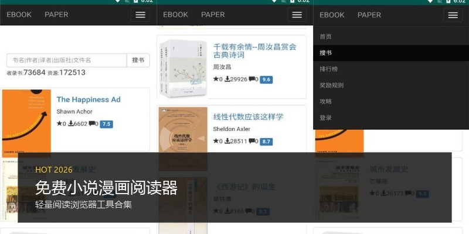Select PAPER tab in first screen
Viewport: 469px width, 234px height.
(56, 15)
